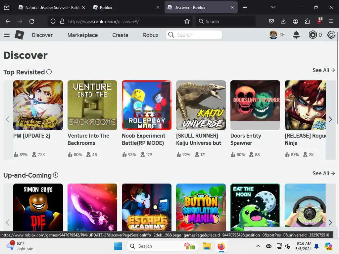Advance Up-and-Coming carousel with right arrow
This screenshot has height=254, width=339.
click(x=330, y=223)
